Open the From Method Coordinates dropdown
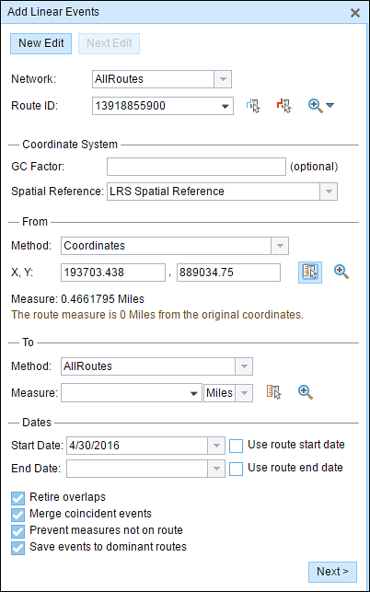The image size is (370, 592). point(280,246)
